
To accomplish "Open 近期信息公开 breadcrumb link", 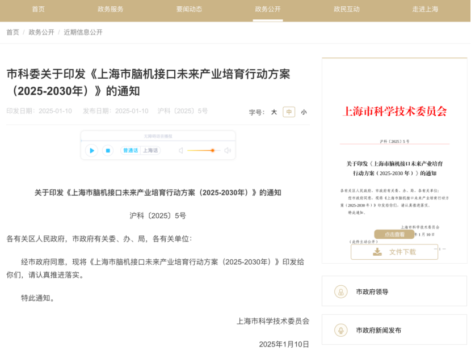I will point(83,32).
